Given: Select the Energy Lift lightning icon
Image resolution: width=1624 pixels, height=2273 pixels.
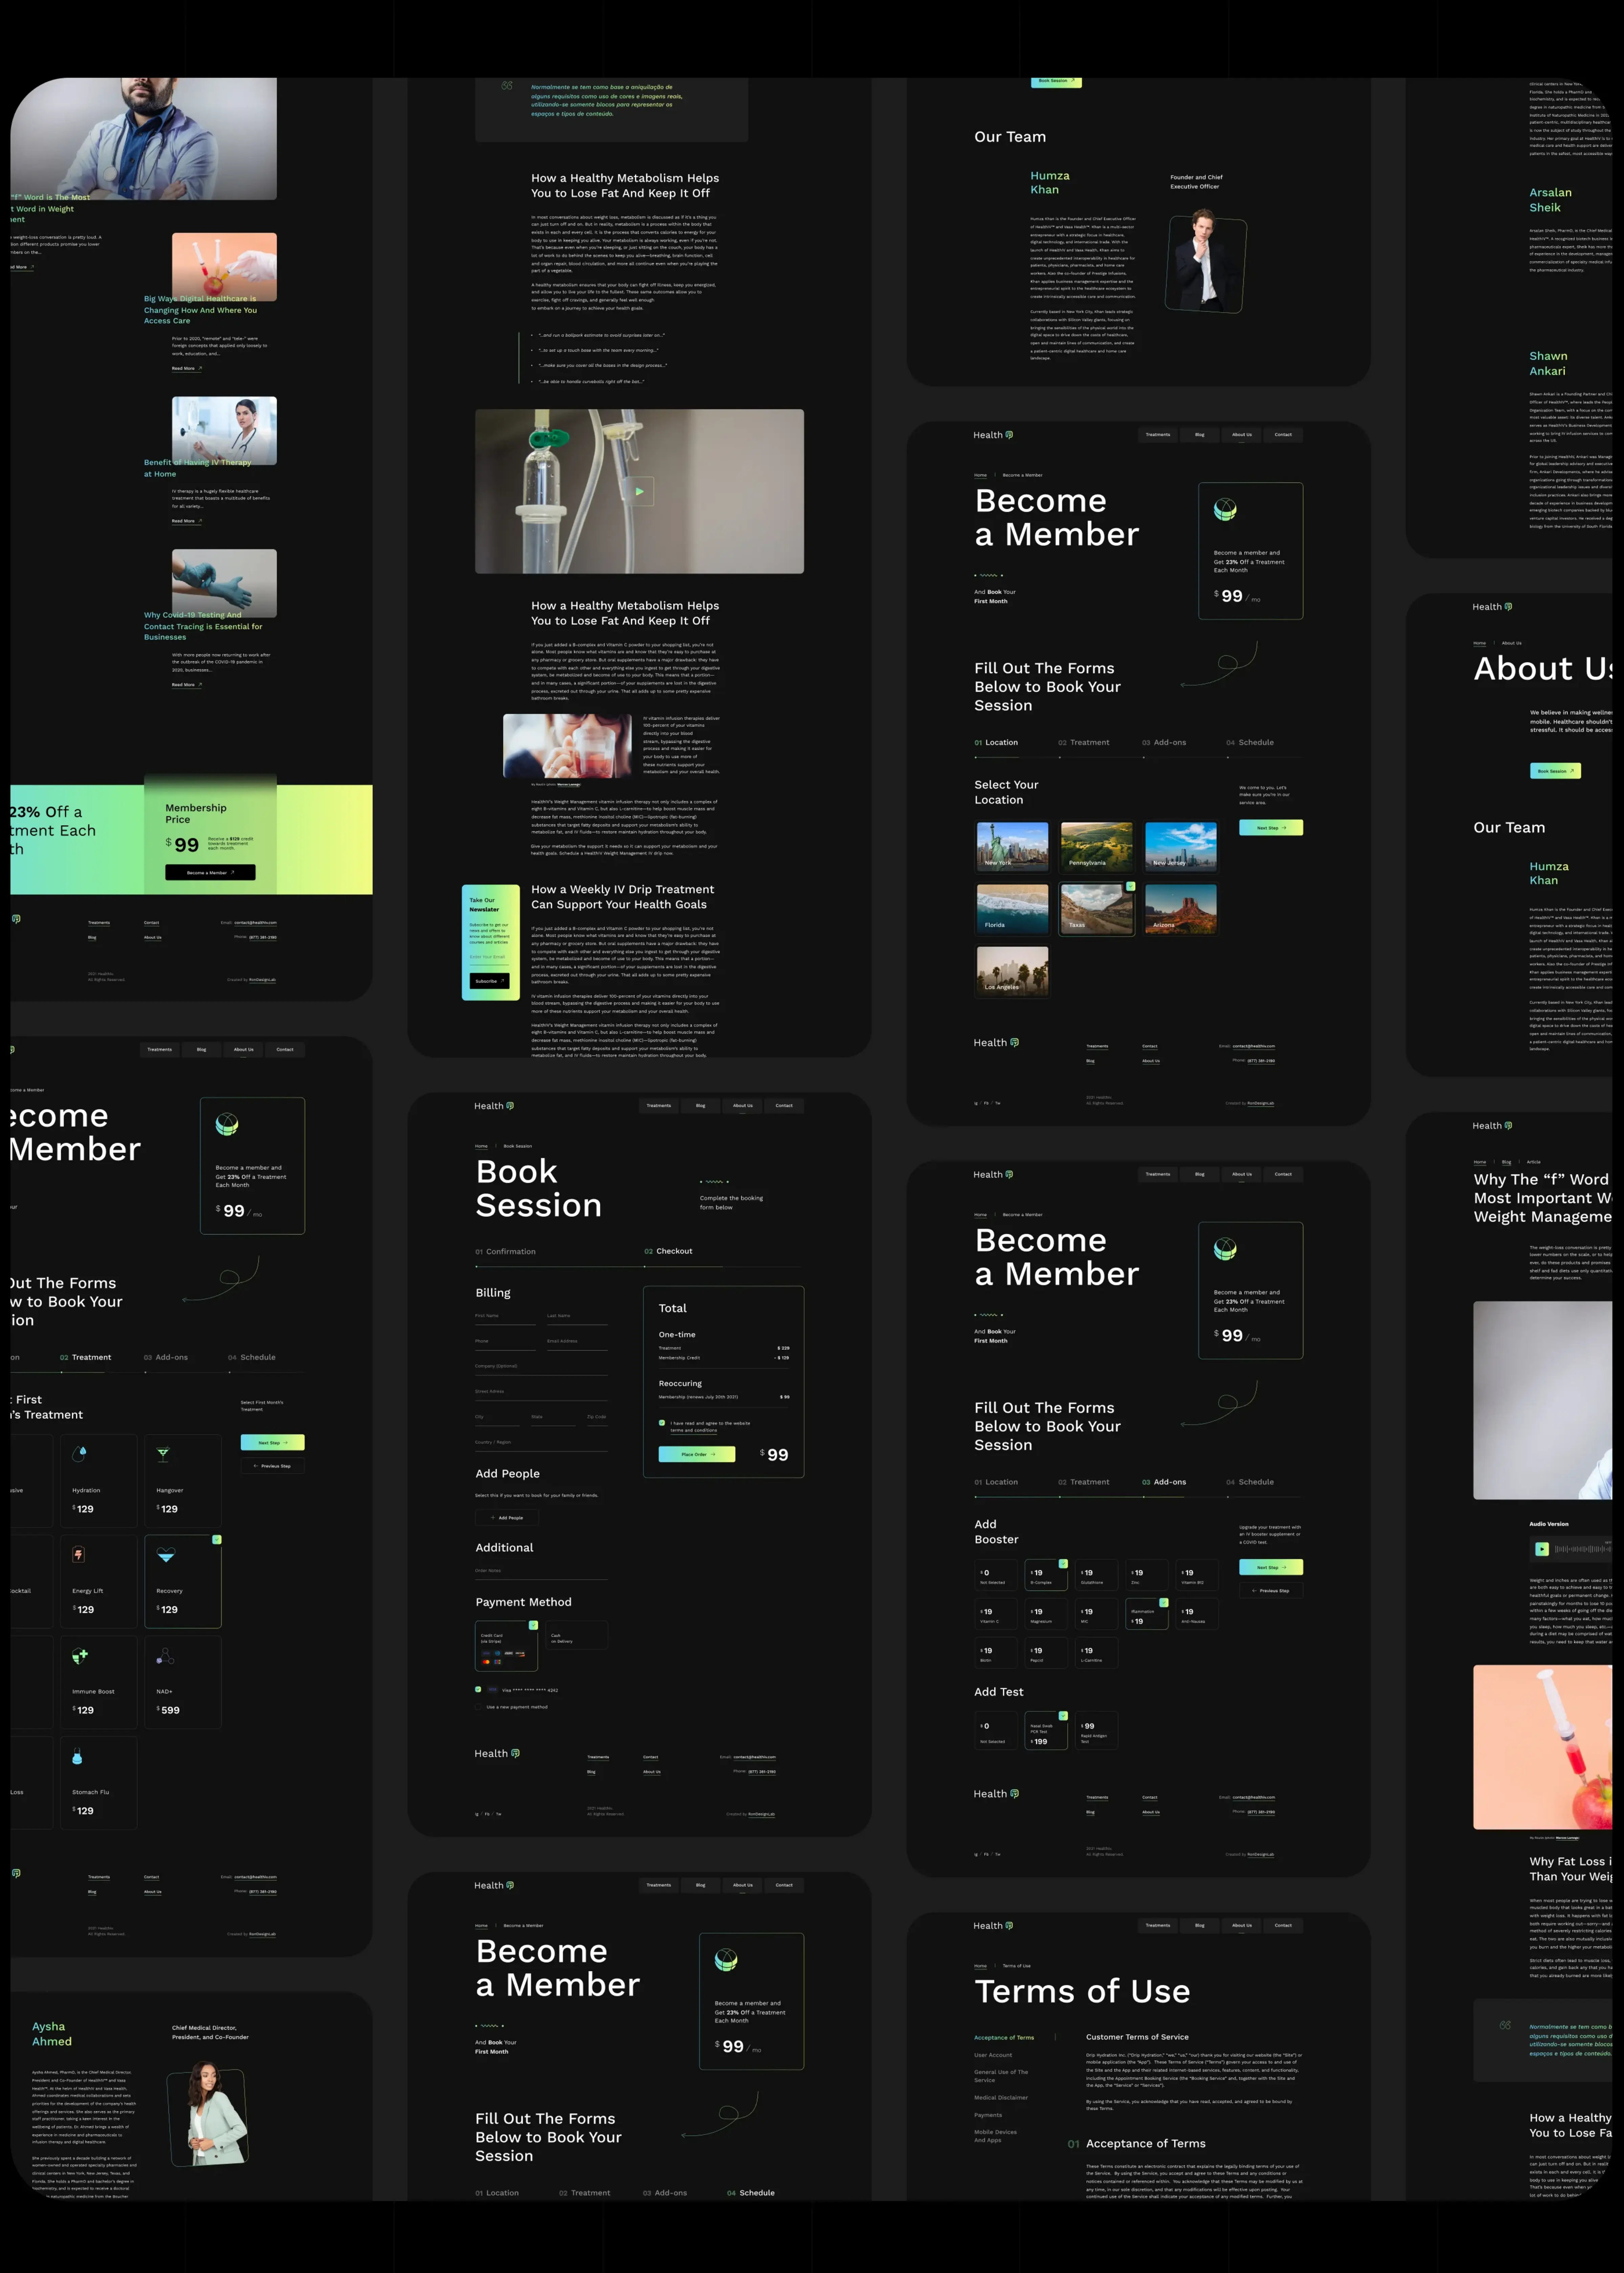Looking at the screenshot, I should pyautogui.click(x=79, y=1554).
